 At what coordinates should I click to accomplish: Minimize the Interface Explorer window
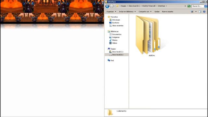[x=201, y=2]
